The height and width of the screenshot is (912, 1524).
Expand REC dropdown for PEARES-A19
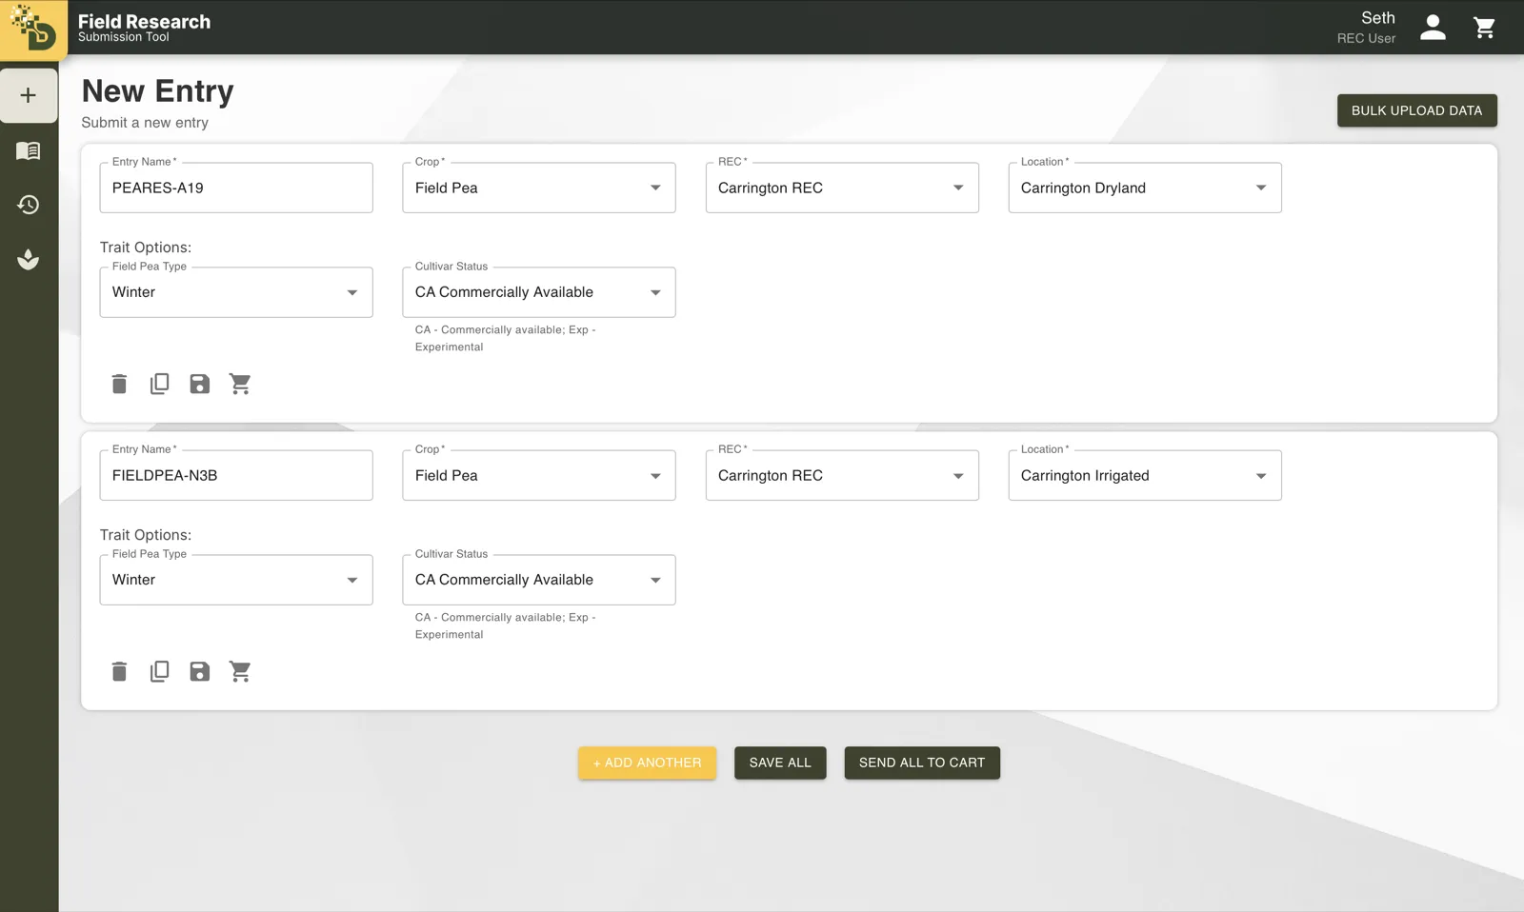[x=842, y=188]
